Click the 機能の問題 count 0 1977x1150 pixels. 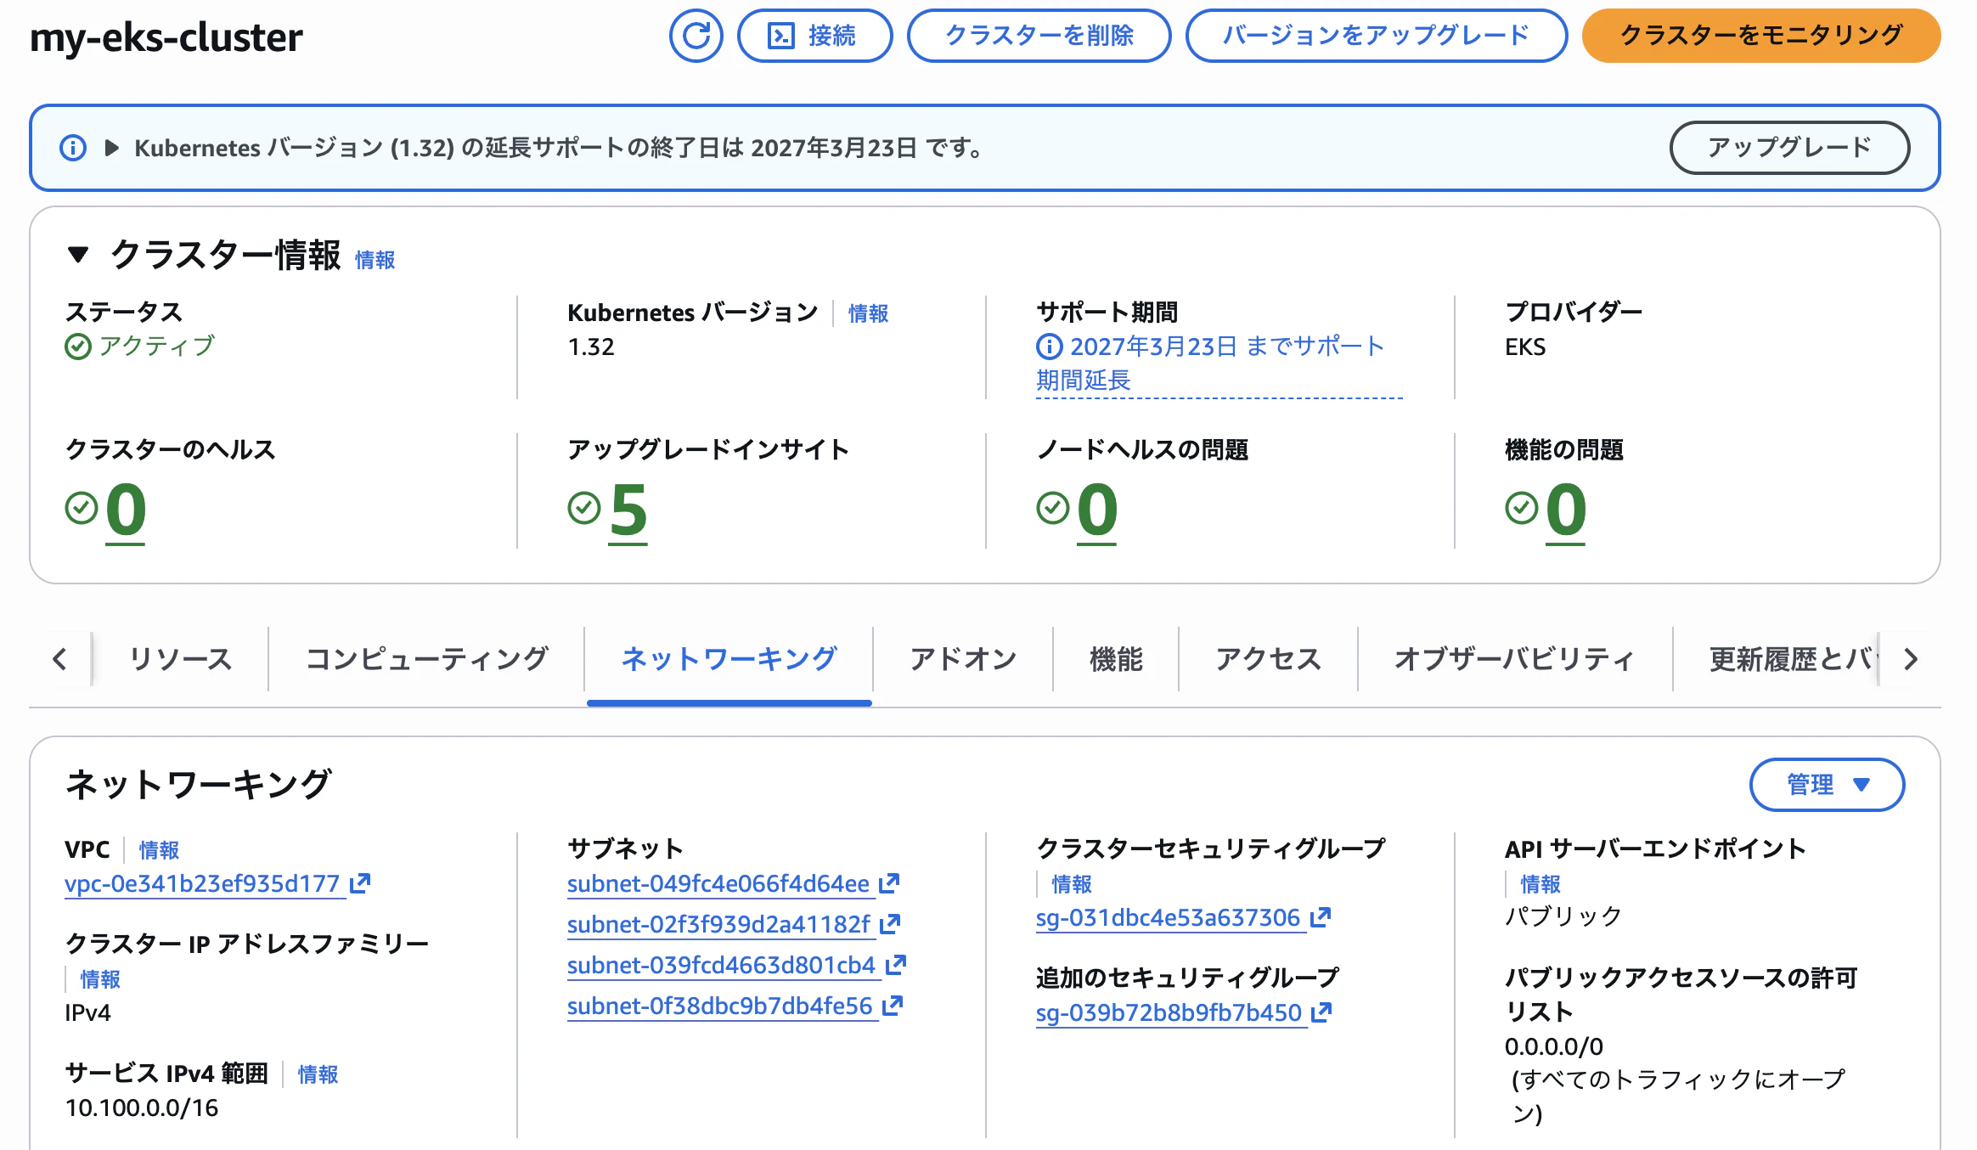tap(1566, 510)
